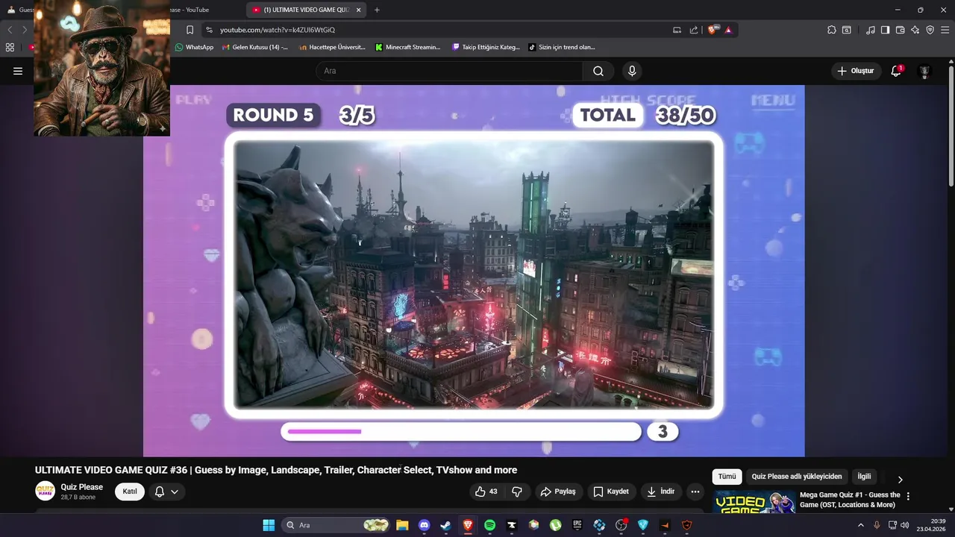Viewport: 955px width, 537px height.
Task: Click the YouTube search magnifier button
Action: (x=598, y=71)
